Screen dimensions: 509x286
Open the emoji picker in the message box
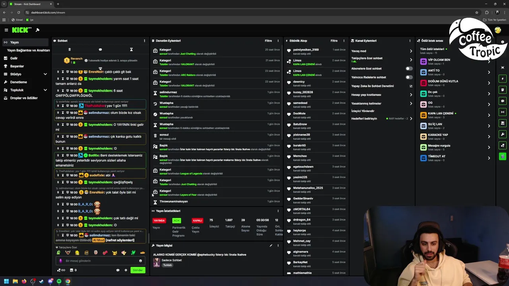pos(140,261)
